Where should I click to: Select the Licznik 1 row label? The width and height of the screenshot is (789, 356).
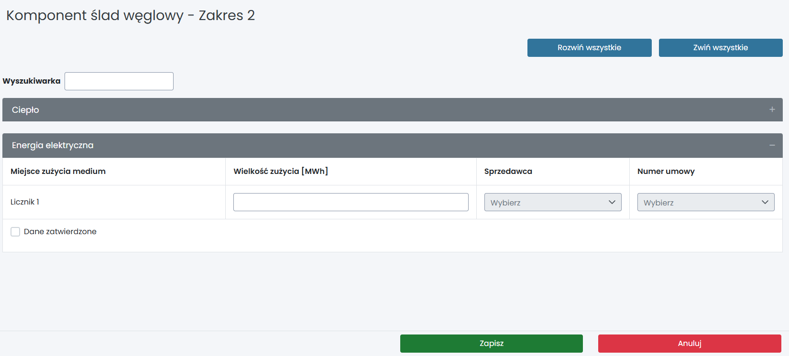click(25, 202)
